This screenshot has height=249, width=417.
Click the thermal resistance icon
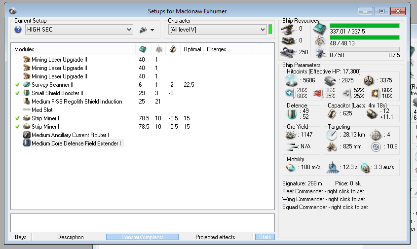click(x=318, y=93)
